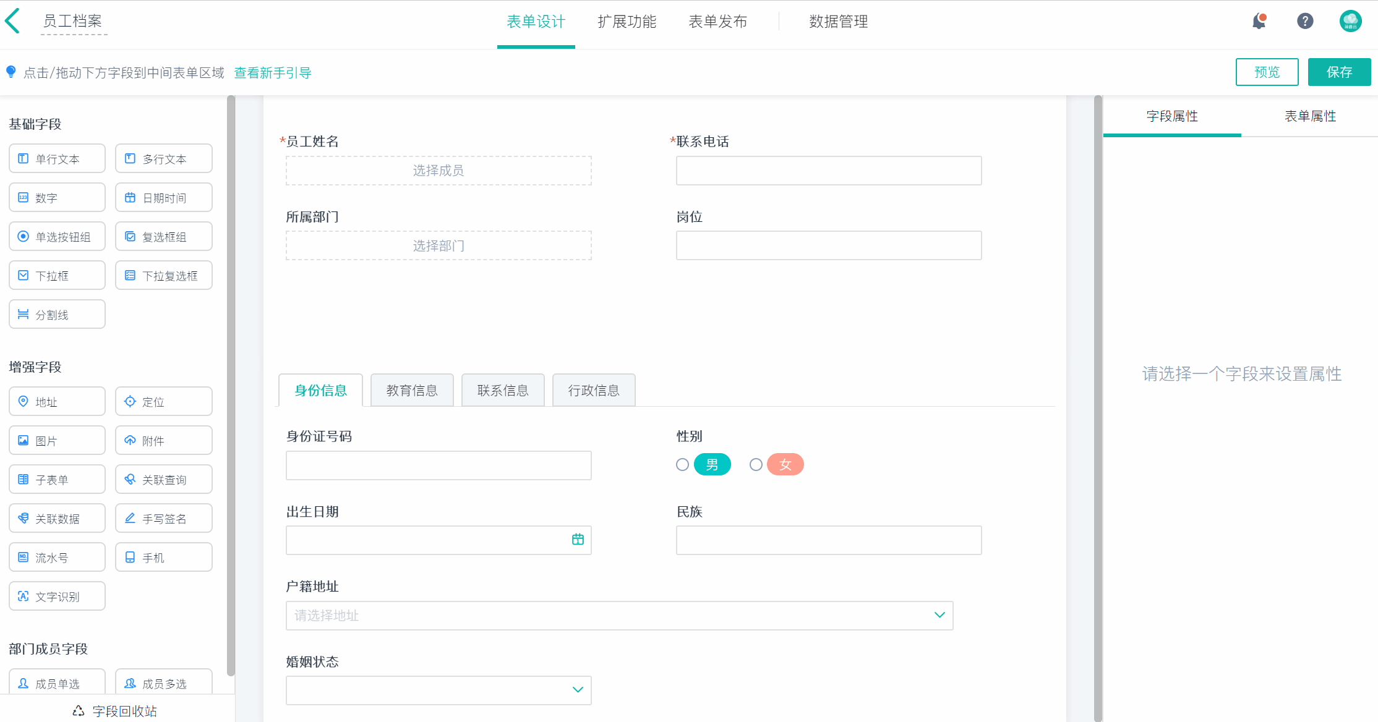Insert a 流水号 serial number field
Image resolution: width=1378 pixels, height=722 pixels.
point(57,557)
